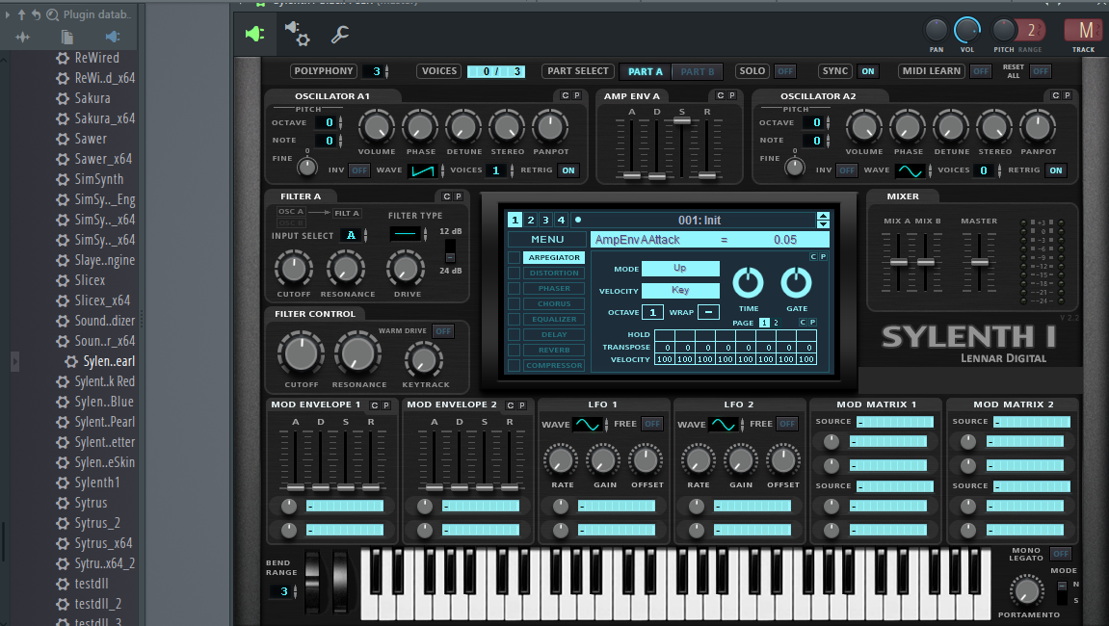The height and width of the screenshot is (626, 1109).
Task: Click the COMPRESSOR effect label
Action: [554, 366]
